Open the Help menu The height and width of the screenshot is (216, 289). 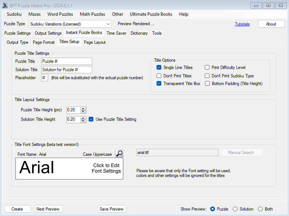coord(184,14)
